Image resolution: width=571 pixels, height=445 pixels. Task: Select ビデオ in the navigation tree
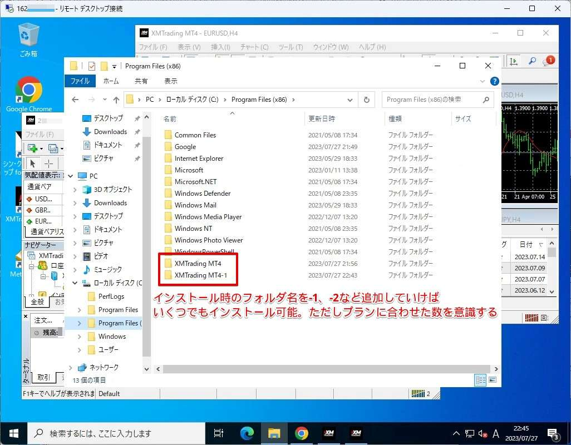click(x=101, y=256)
